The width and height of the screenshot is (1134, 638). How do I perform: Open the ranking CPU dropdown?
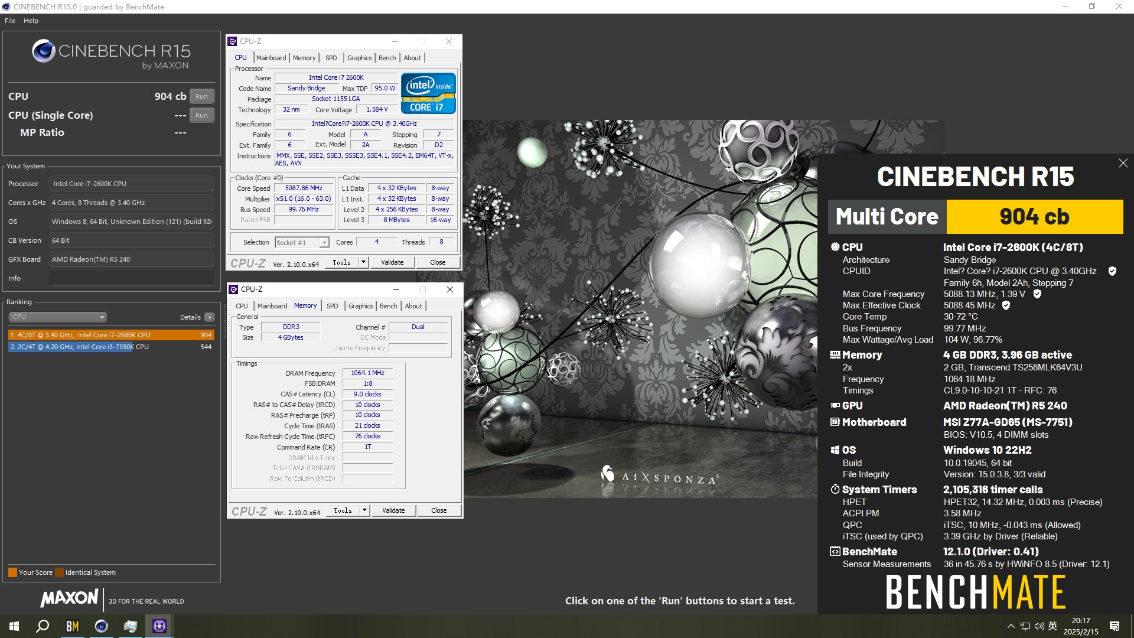tap(57, 317)
